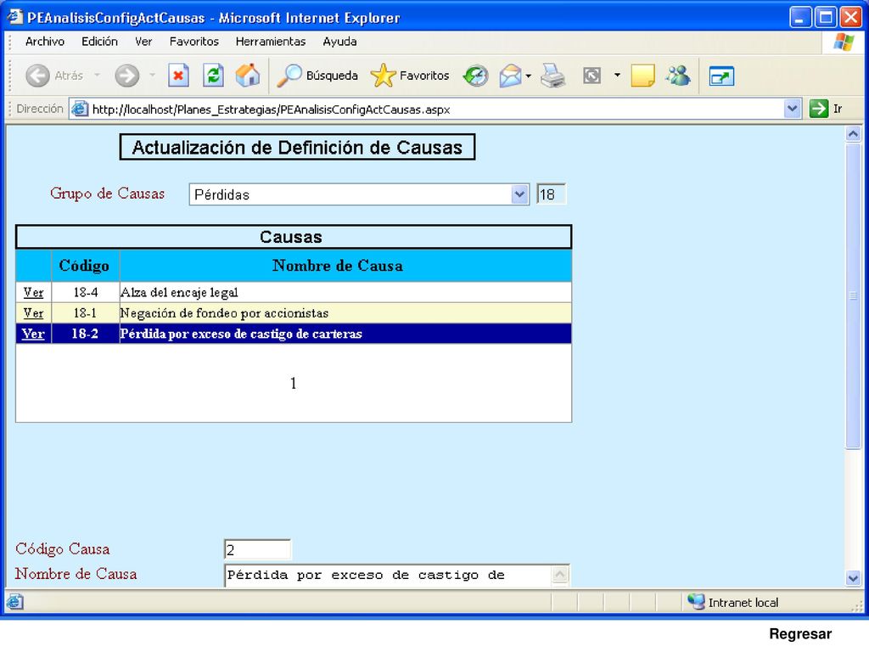This screenshot has height=652, width=869.
Task: Expand the Mail button dropdown arrow
Action: click(x=528, y=76)
